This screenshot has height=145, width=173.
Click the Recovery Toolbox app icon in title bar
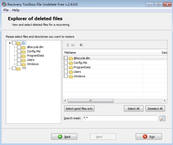[x=4, y=4]
